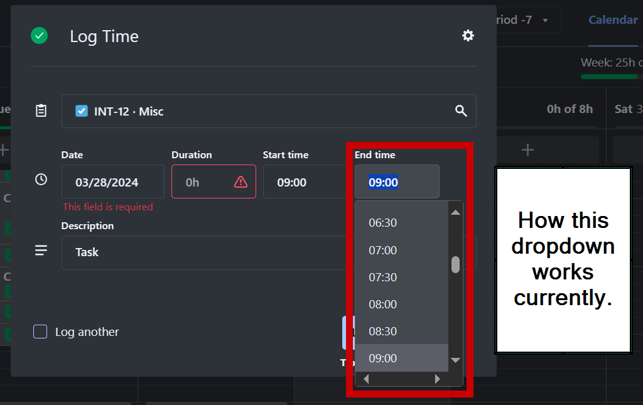Select the highlighted 09:00 dropdown option
Screen dimensions: 643x405
point(382,358)
